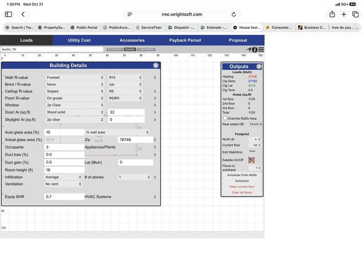Open the Wall type dropdown showing Framed
Viewport: 364px width, 273px height.
pyautogui.click(x=75, y=77)
